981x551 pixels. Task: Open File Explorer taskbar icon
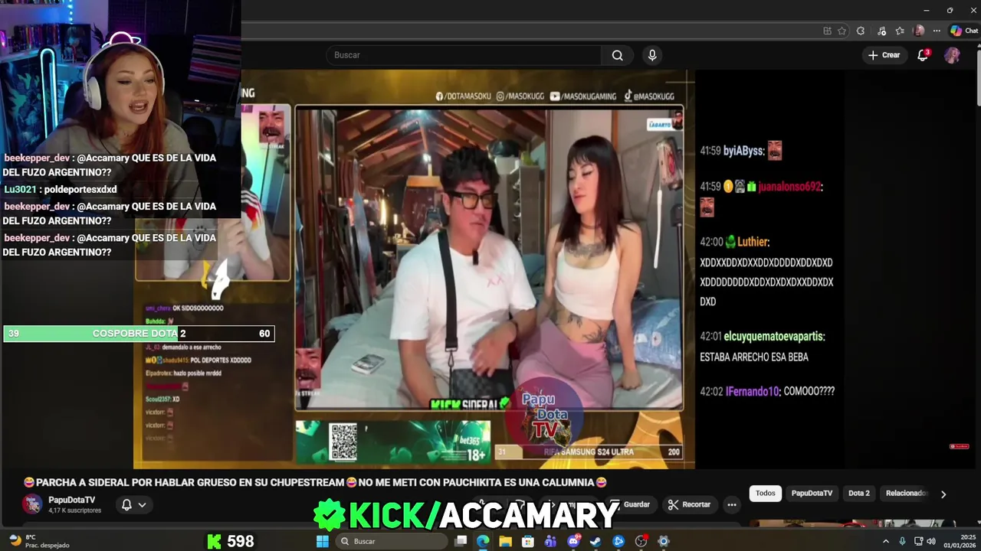[x=506, y=541]
